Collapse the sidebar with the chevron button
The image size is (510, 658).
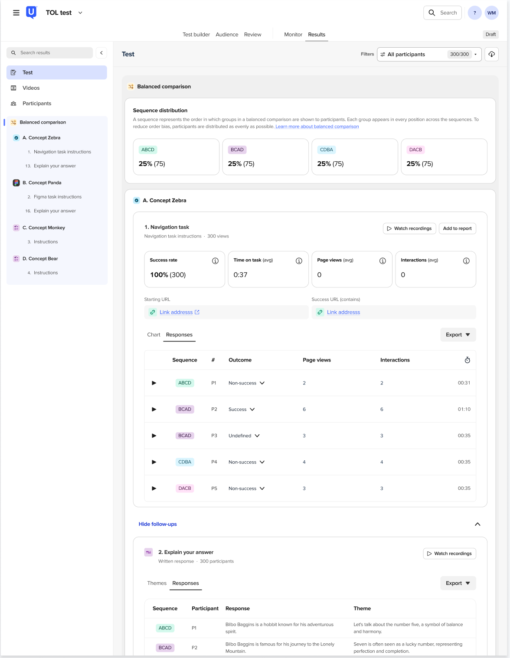[x=101, y=53]
